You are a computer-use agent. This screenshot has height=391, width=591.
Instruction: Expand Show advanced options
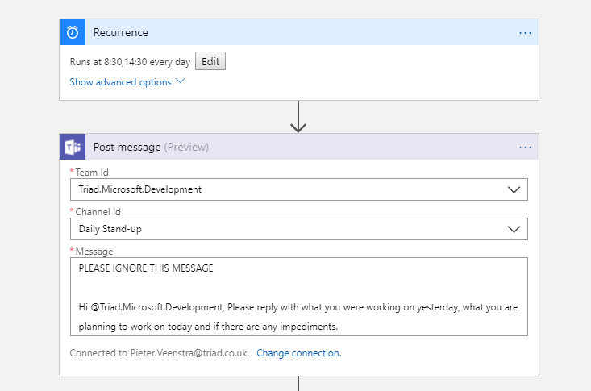click(127, 81)
